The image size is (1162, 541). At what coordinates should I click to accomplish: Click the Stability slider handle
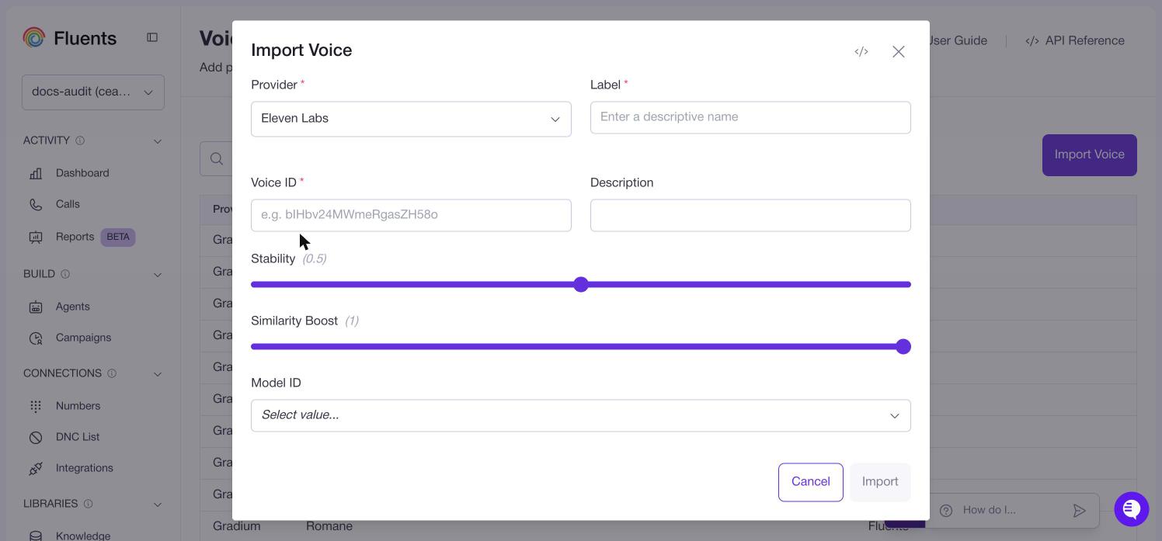click(x=581, y=285)
